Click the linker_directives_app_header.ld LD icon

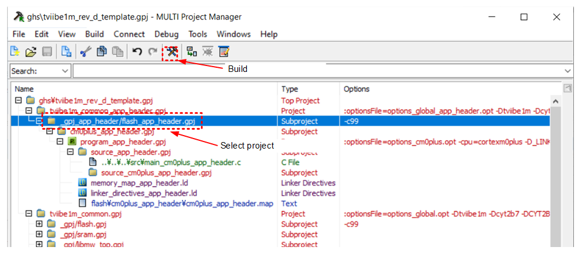click(82, 193)
